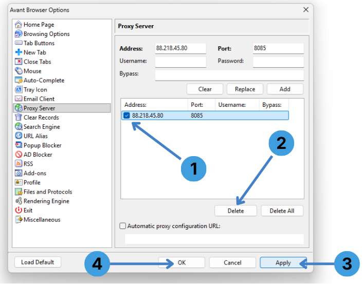Open Miscellaneous options
This screenshot has width=363, height=284.
pos(42,219)
